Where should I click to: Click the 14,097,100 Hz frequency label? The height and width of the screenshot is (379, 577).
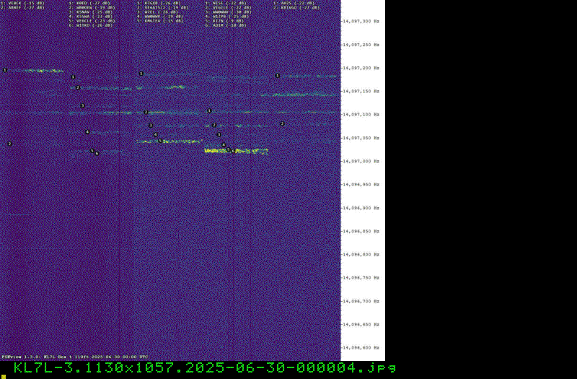coord(361,115)
